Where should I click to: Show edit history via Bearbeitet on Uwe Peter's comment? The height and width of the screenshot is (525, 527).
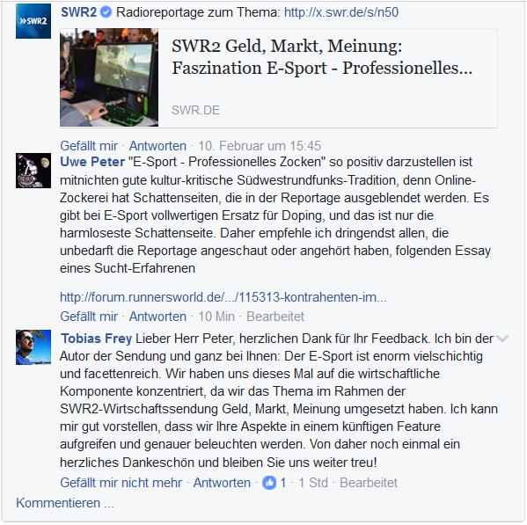275,317
